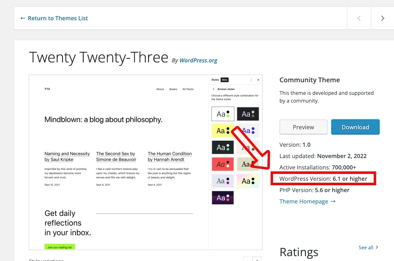This screenshot has height=261, width=394.
Task: Click the See all ratings chevron link
Action: tap(368, 247)
